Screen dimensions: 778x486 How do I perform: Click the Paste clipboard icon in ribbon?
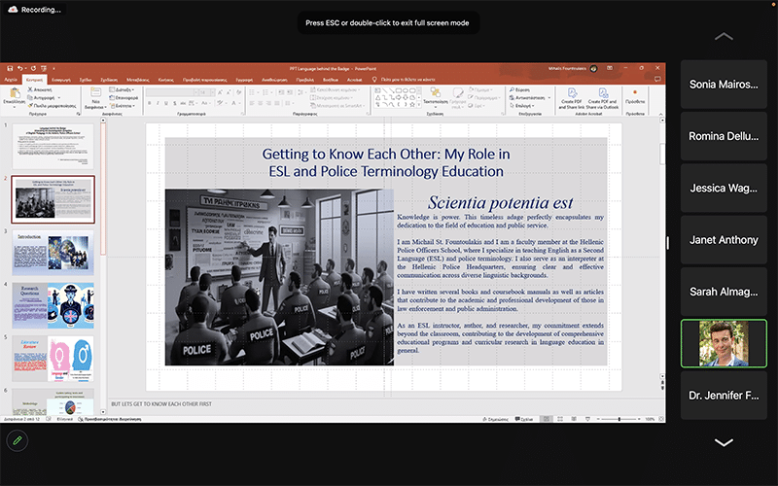pyautogui.click(x=15, y=92)
